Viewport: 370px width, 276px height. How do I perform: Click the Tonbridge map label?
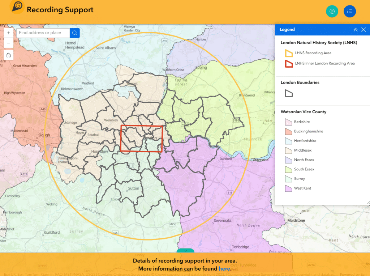[240, 247]
